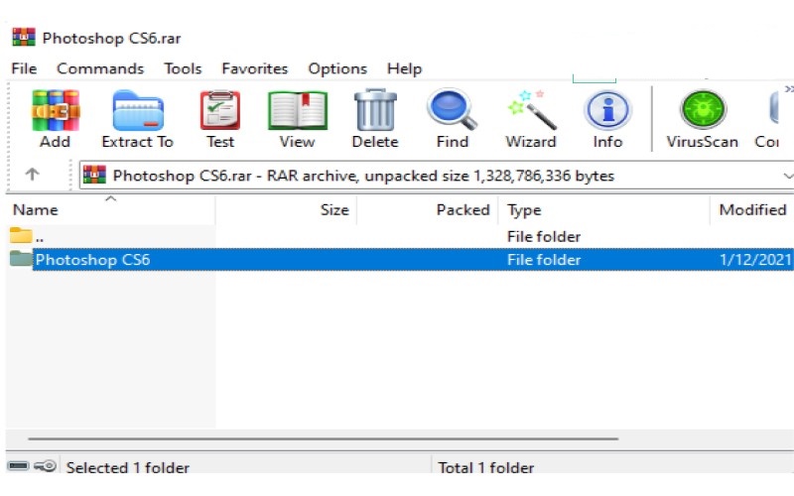Screen dimensions: 794x496
Task: Open the Commands menu
Action: pyautogui.click(x=100, y=68)
